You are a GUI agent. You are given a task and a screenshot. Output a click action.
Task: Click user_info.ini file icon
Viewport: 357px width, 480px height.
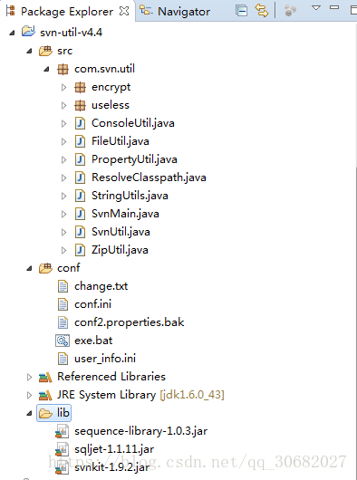[63, 359]
